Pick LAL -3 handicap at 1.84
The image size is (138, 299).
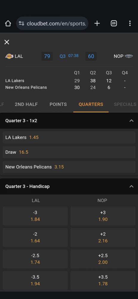[x=35, y=216]
